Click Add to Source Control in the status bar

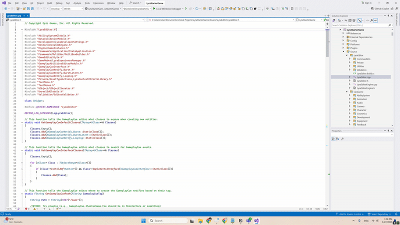point(349,214)
